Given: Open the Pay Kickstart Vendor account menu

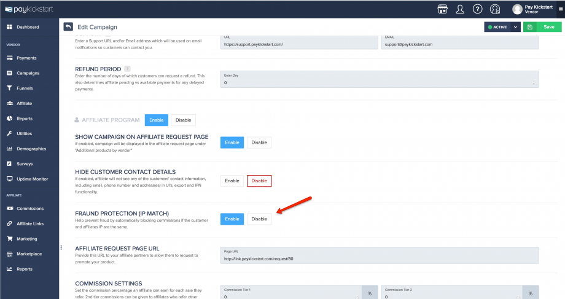Looking at the screenshot, I should pos(533,9).
